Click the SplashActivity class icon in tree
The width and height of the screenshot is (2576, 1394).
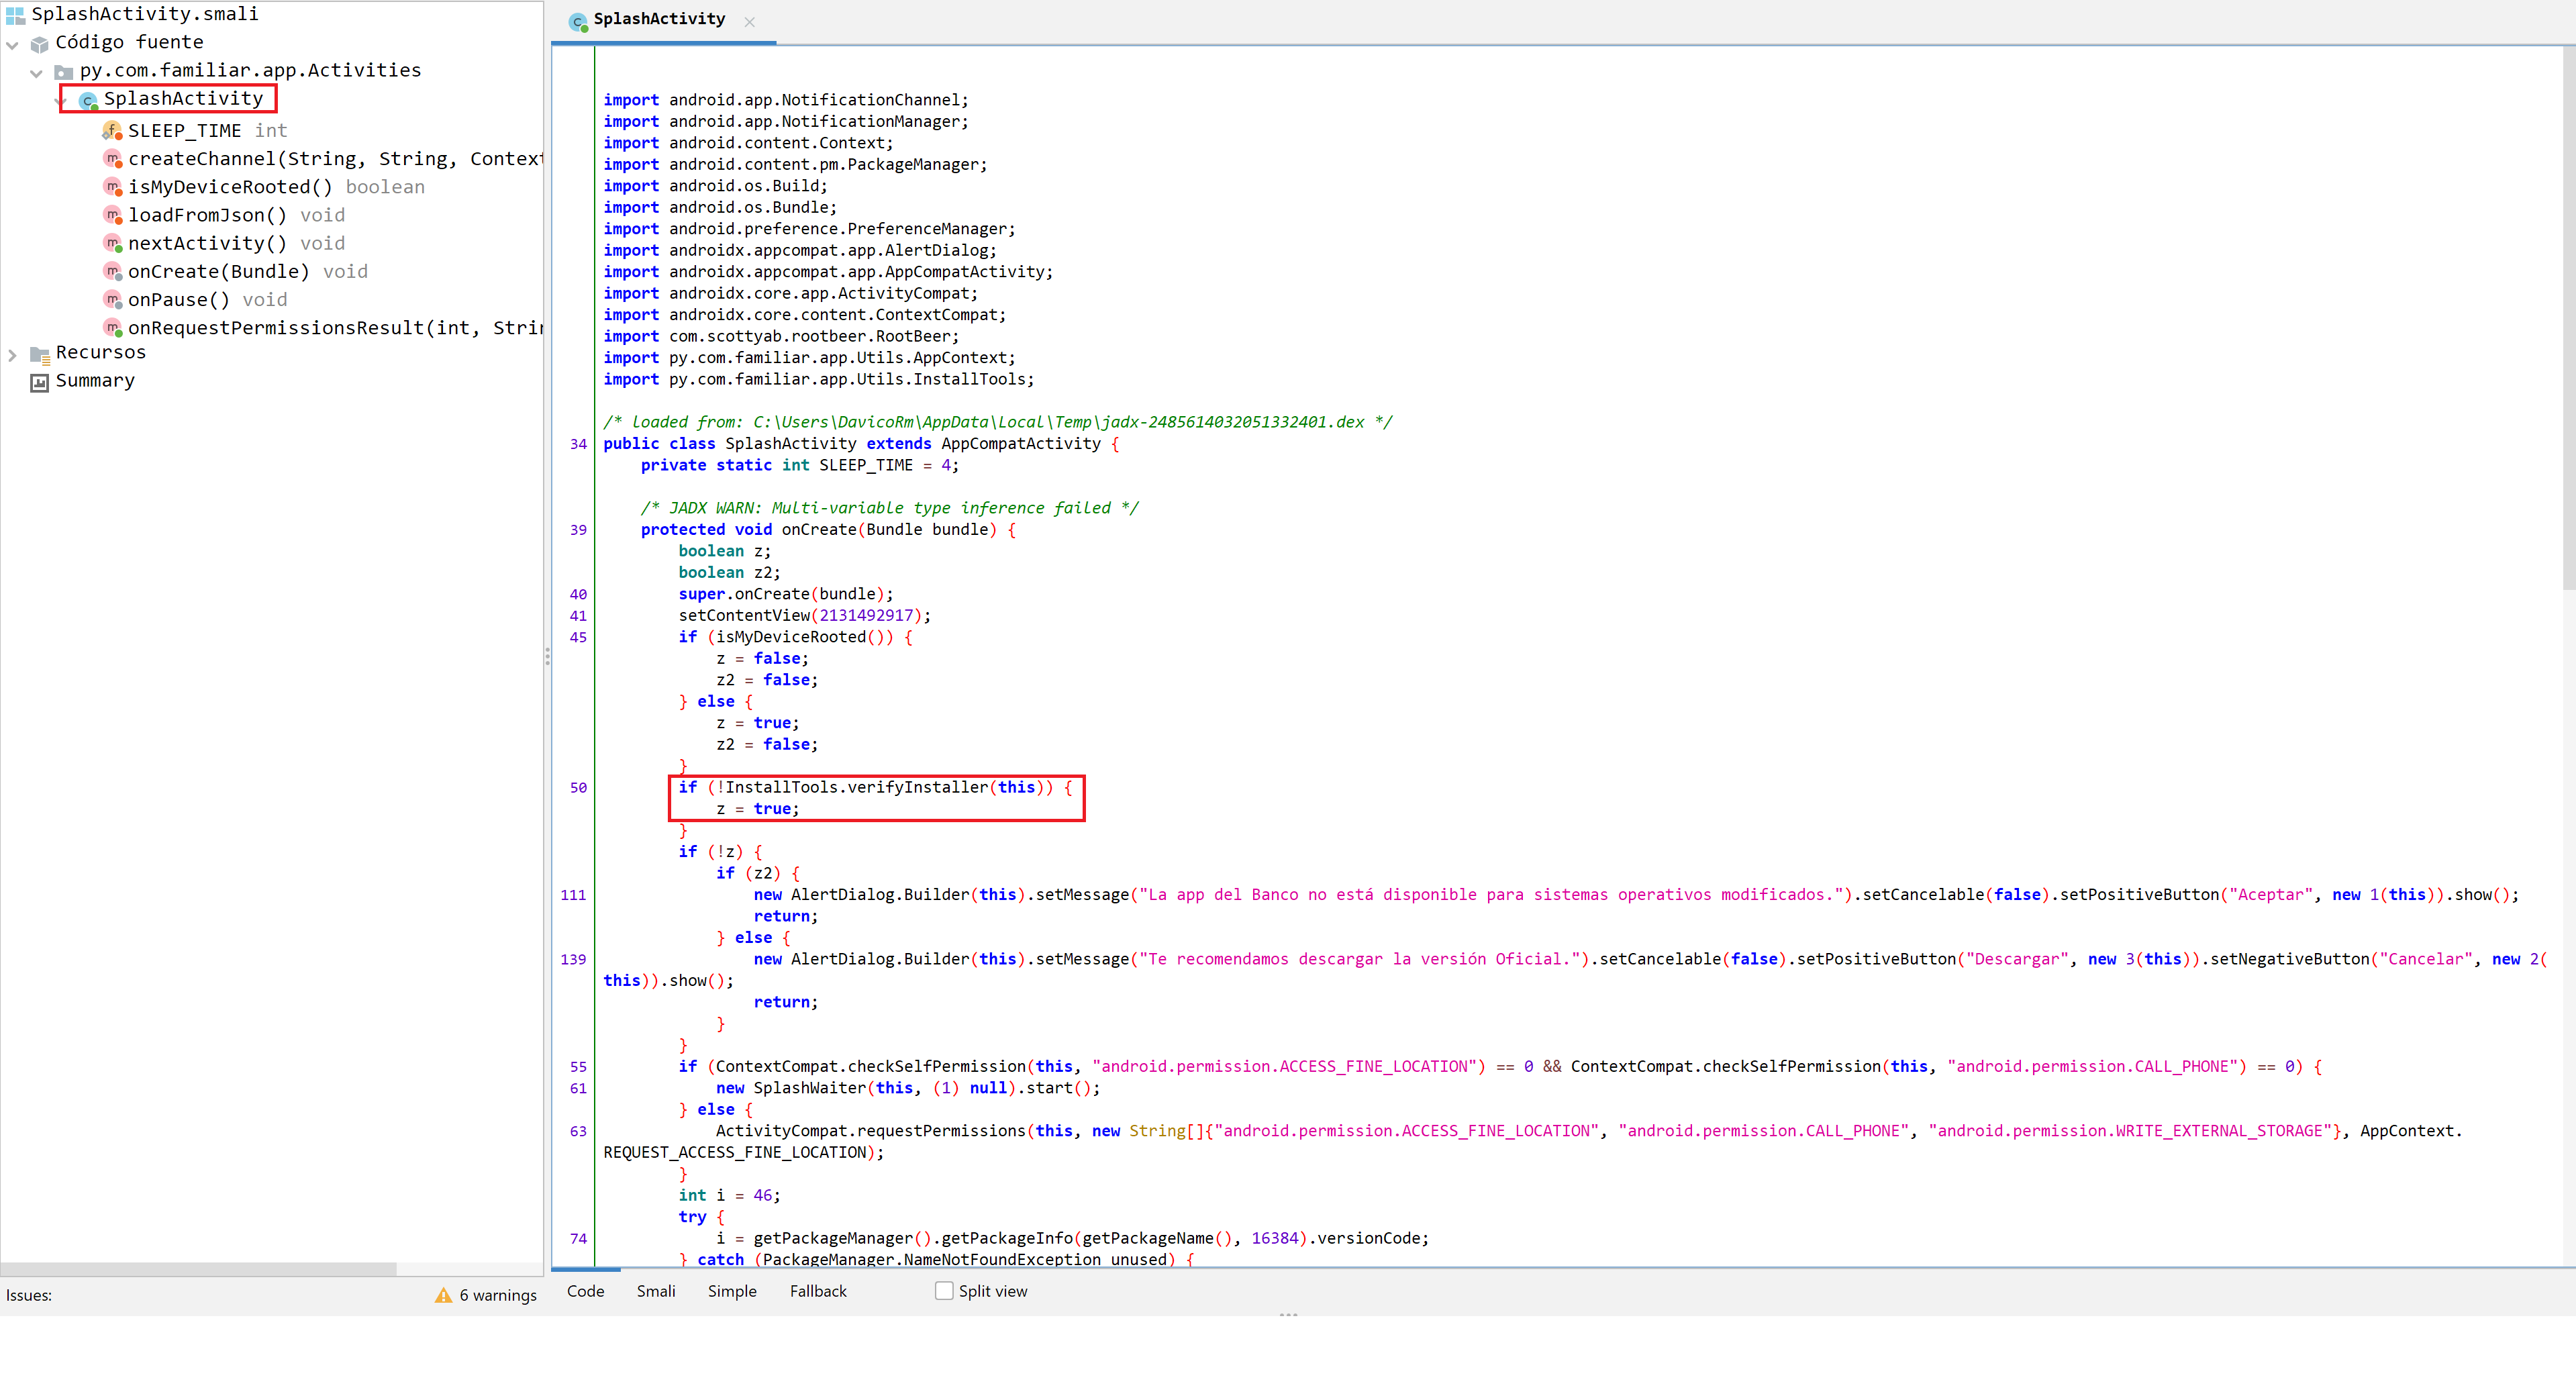pos(88,100)
